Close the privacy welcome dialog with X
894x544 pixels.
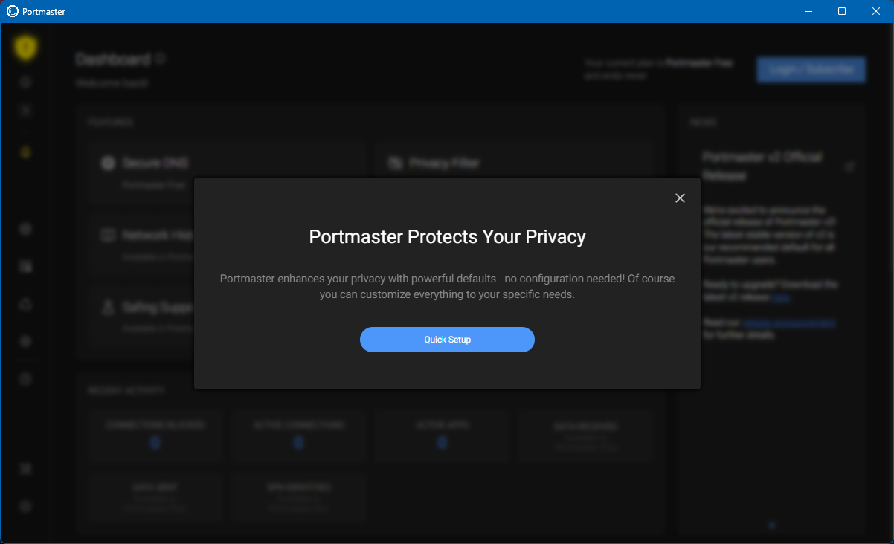click(680, 198)
